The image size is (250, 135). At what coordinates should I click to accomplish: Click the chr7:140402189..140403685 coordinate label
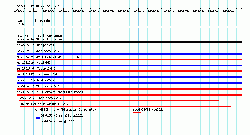(38, 6)
